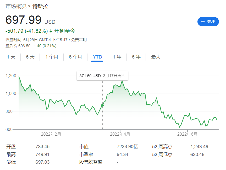
Task: Click the 2022年2月 axis label
Action: [x=51, y=134]
